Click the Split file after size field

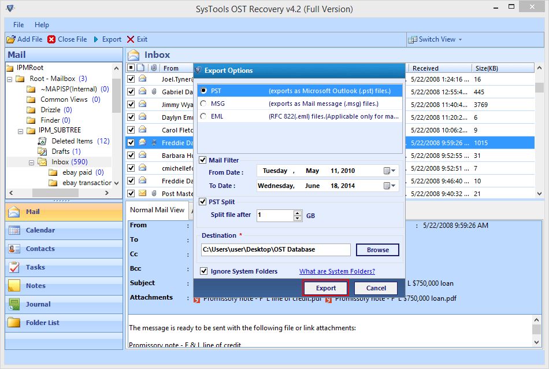pyautogui.click(x=275, y=215)
